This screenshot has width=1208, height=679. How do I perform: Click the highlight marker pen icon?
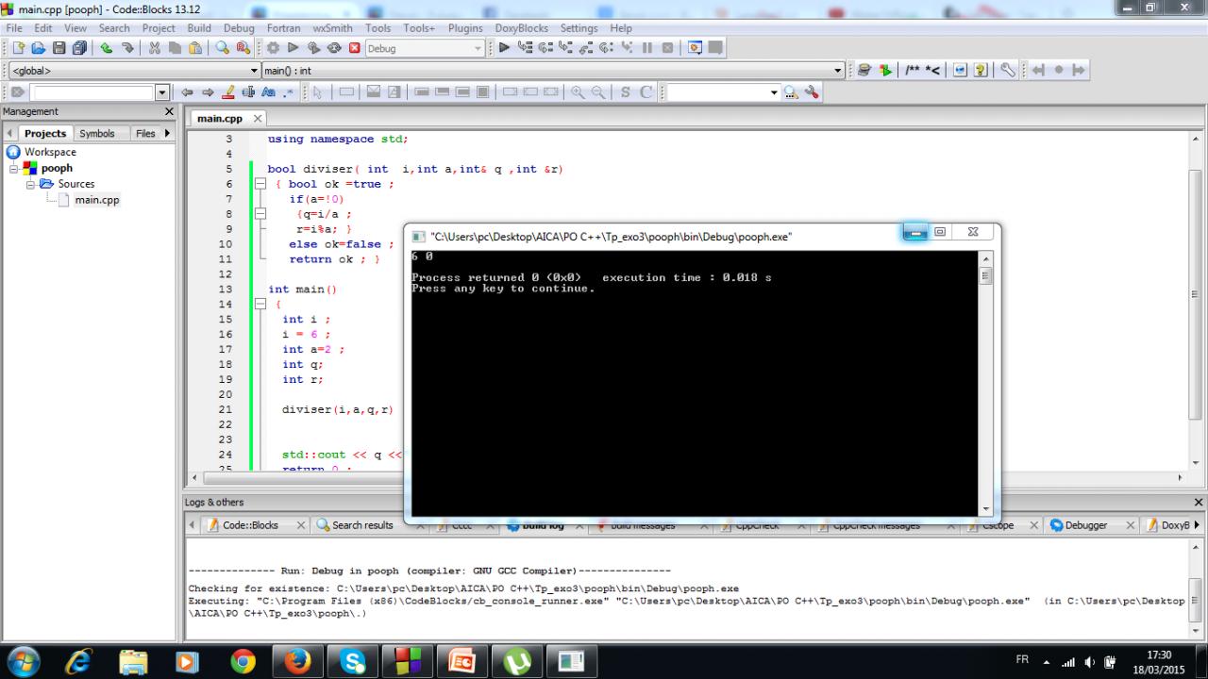(x=228, y=92)
